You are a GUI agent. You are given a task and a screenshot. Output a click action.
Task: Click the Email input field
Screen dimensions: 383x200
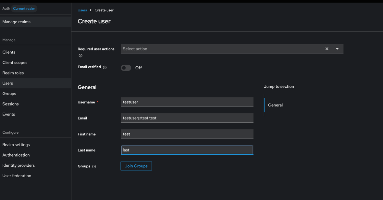pyautogui.click(x=187, y=118)
